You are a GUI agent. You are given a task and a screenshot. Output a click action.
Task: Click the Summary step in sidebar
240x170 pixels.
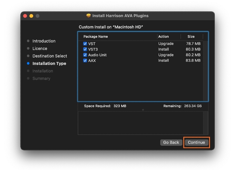[x=41, y=78]
